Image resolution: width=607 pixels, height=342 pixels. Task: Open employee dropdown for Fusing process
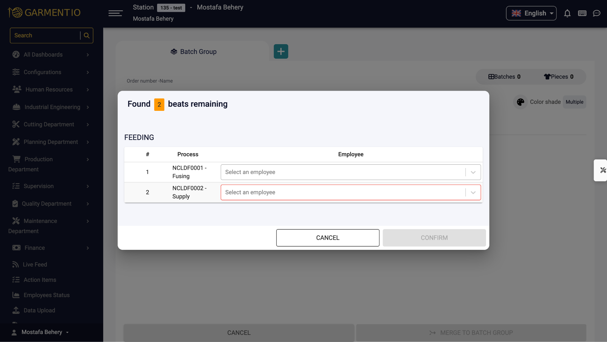pos(350,172)
